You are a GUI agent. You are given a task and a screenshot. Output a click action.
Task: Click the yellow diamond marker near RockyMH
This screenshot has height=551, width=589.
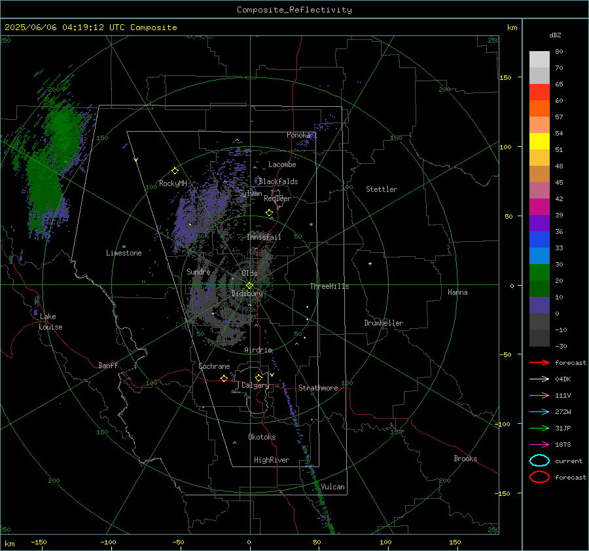(x=175, y=171)
